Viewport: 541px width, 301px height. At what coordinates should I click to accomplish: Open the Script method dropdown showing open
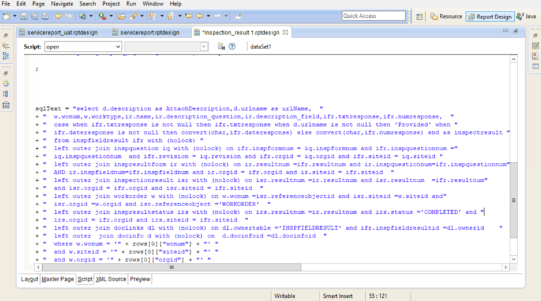83,46
